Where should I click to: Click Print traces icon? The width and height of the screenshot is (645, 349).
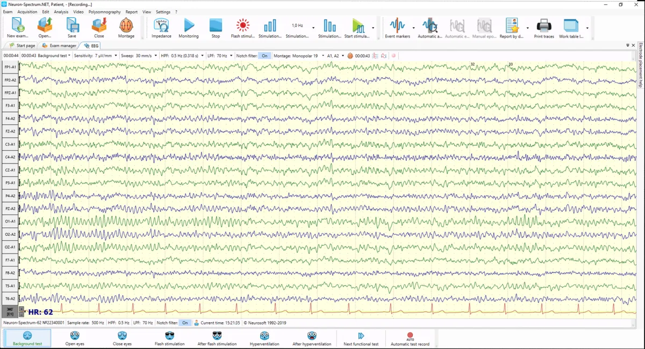tap(544, 28)
